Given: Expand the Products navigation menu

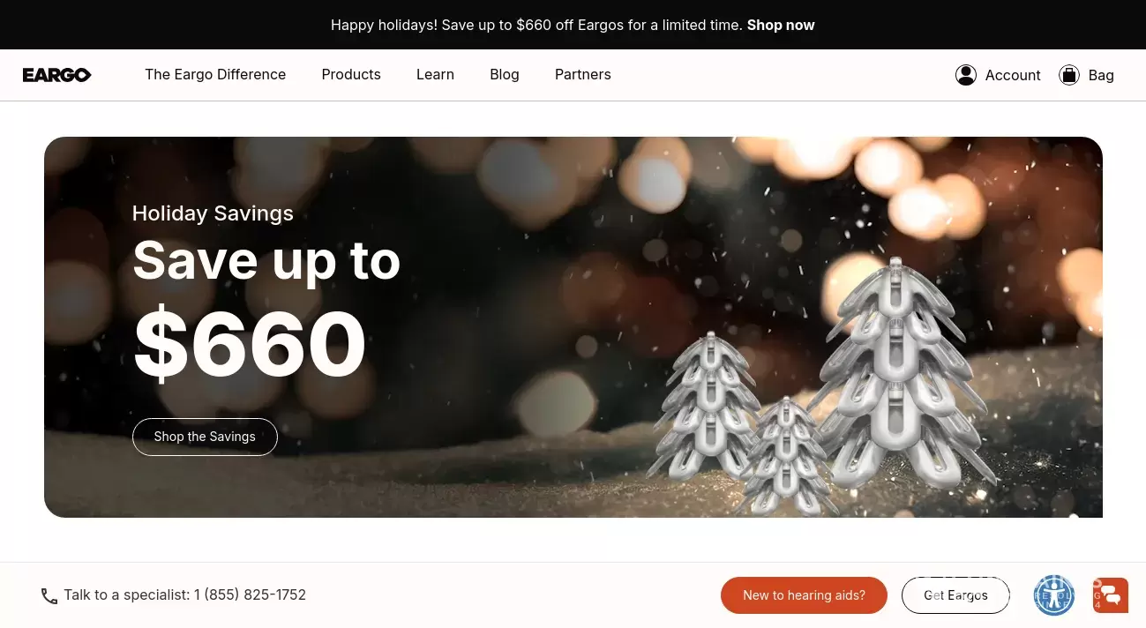Looking at the screenshot, I should point(351,75).
